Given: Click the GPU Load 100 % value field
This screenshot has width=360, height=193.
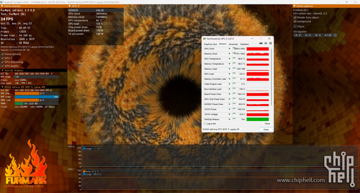Looking at the screenshot, I should tap(239, 74).
